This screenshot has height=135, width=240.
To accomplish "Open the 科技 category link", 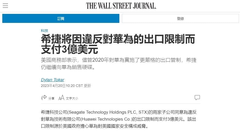I will tap(45, 31).
